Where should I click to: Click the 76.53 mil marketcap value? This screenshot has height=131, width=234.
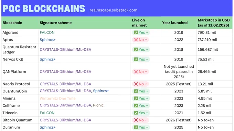[206, 59]
